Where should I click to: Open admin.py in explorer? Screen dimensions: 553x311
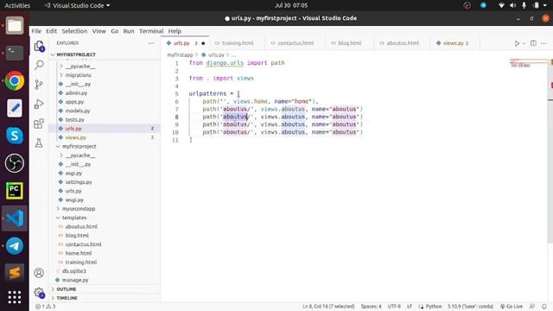(76, 93)
